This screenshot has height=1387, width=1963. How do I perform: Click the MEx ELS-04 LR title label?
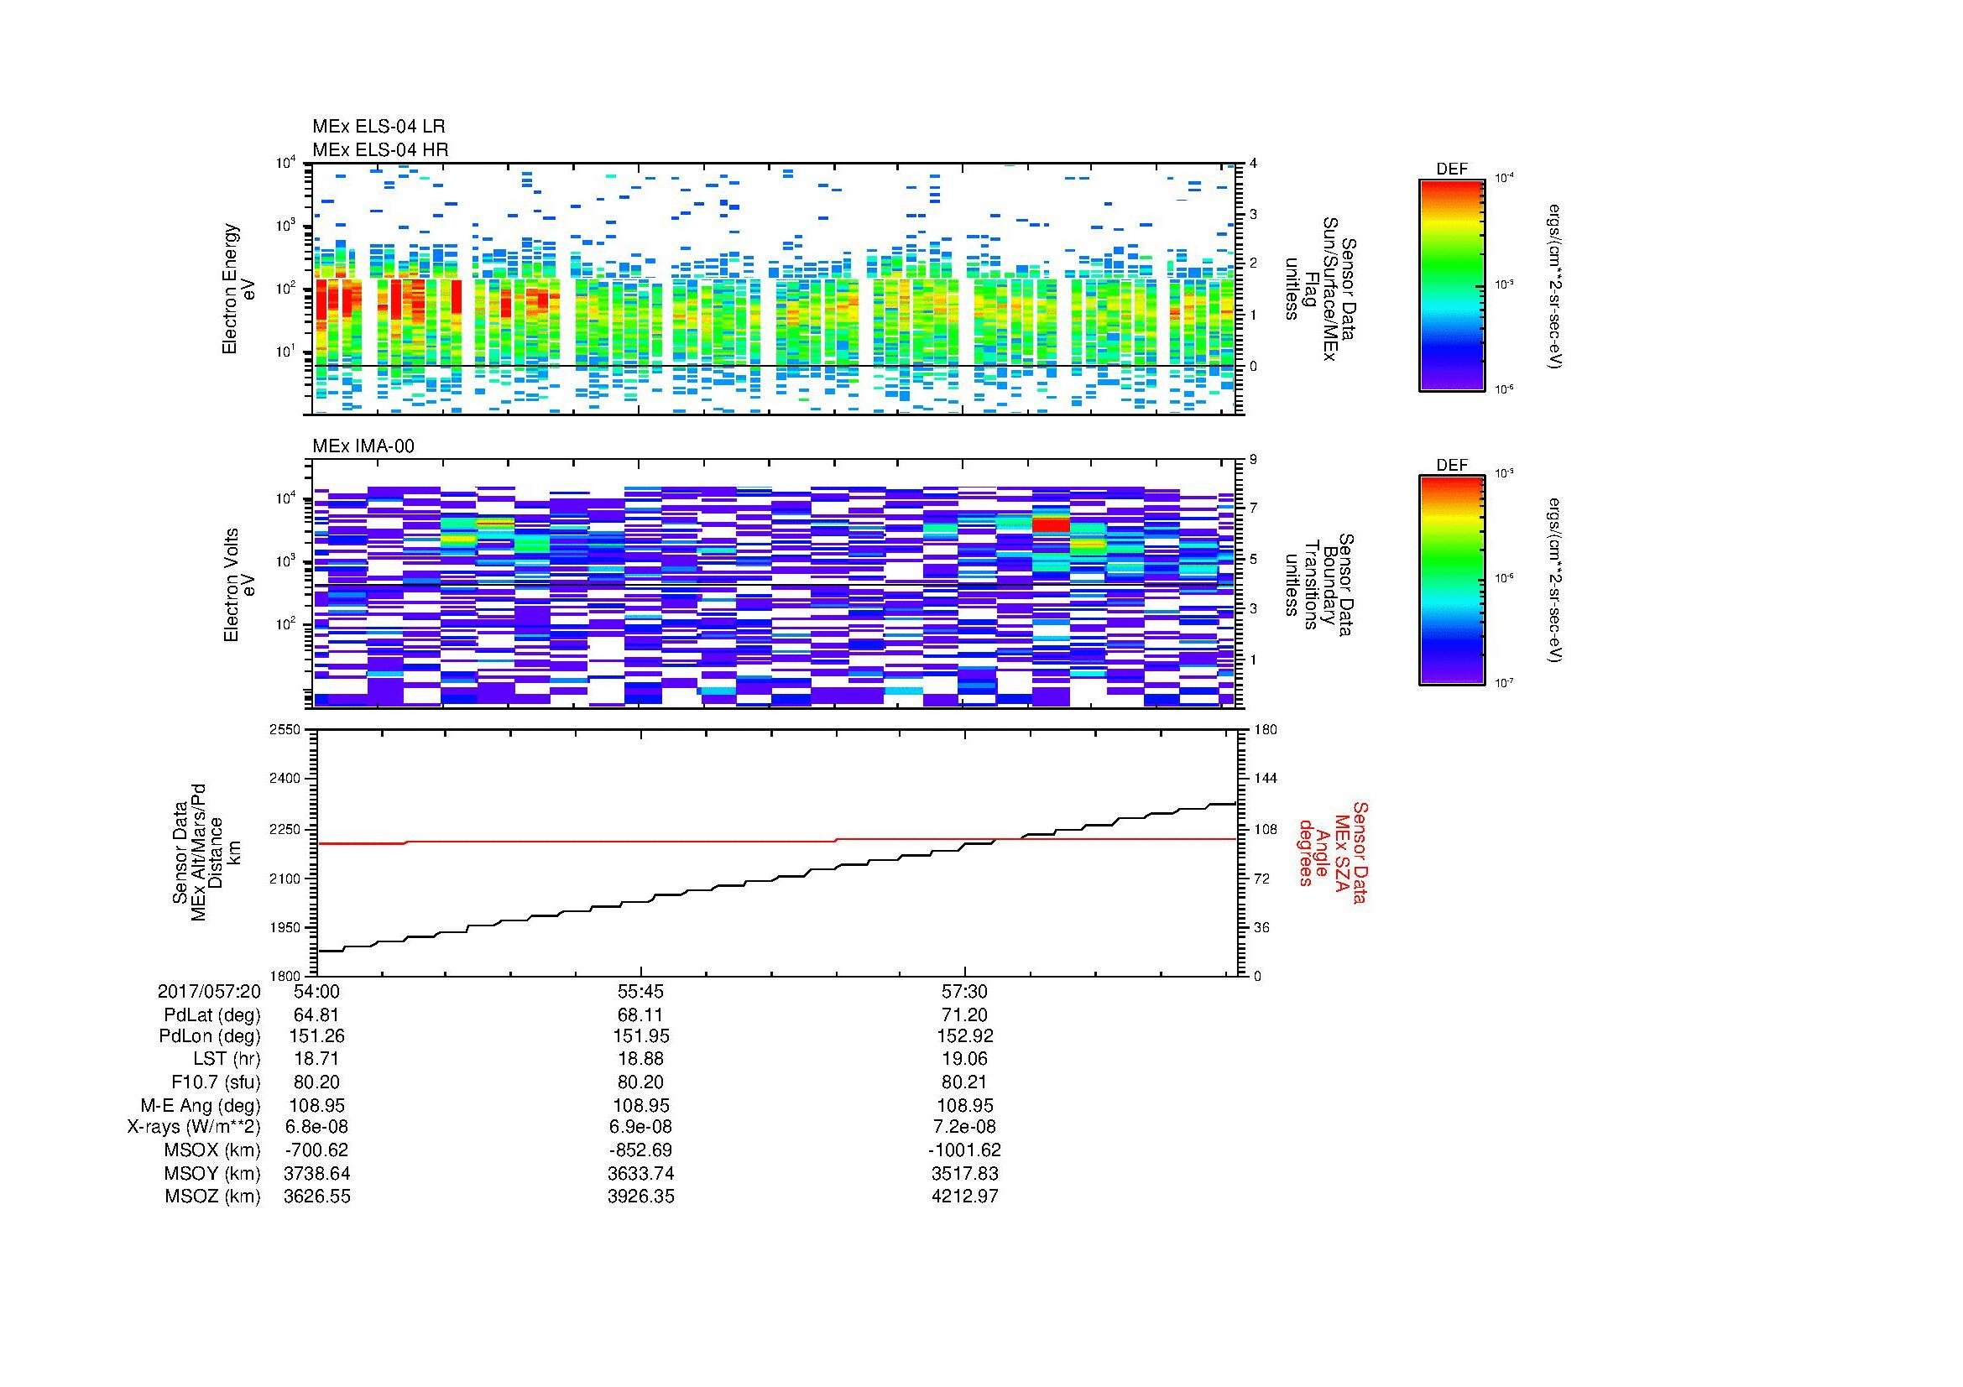[x=378, y=127]
